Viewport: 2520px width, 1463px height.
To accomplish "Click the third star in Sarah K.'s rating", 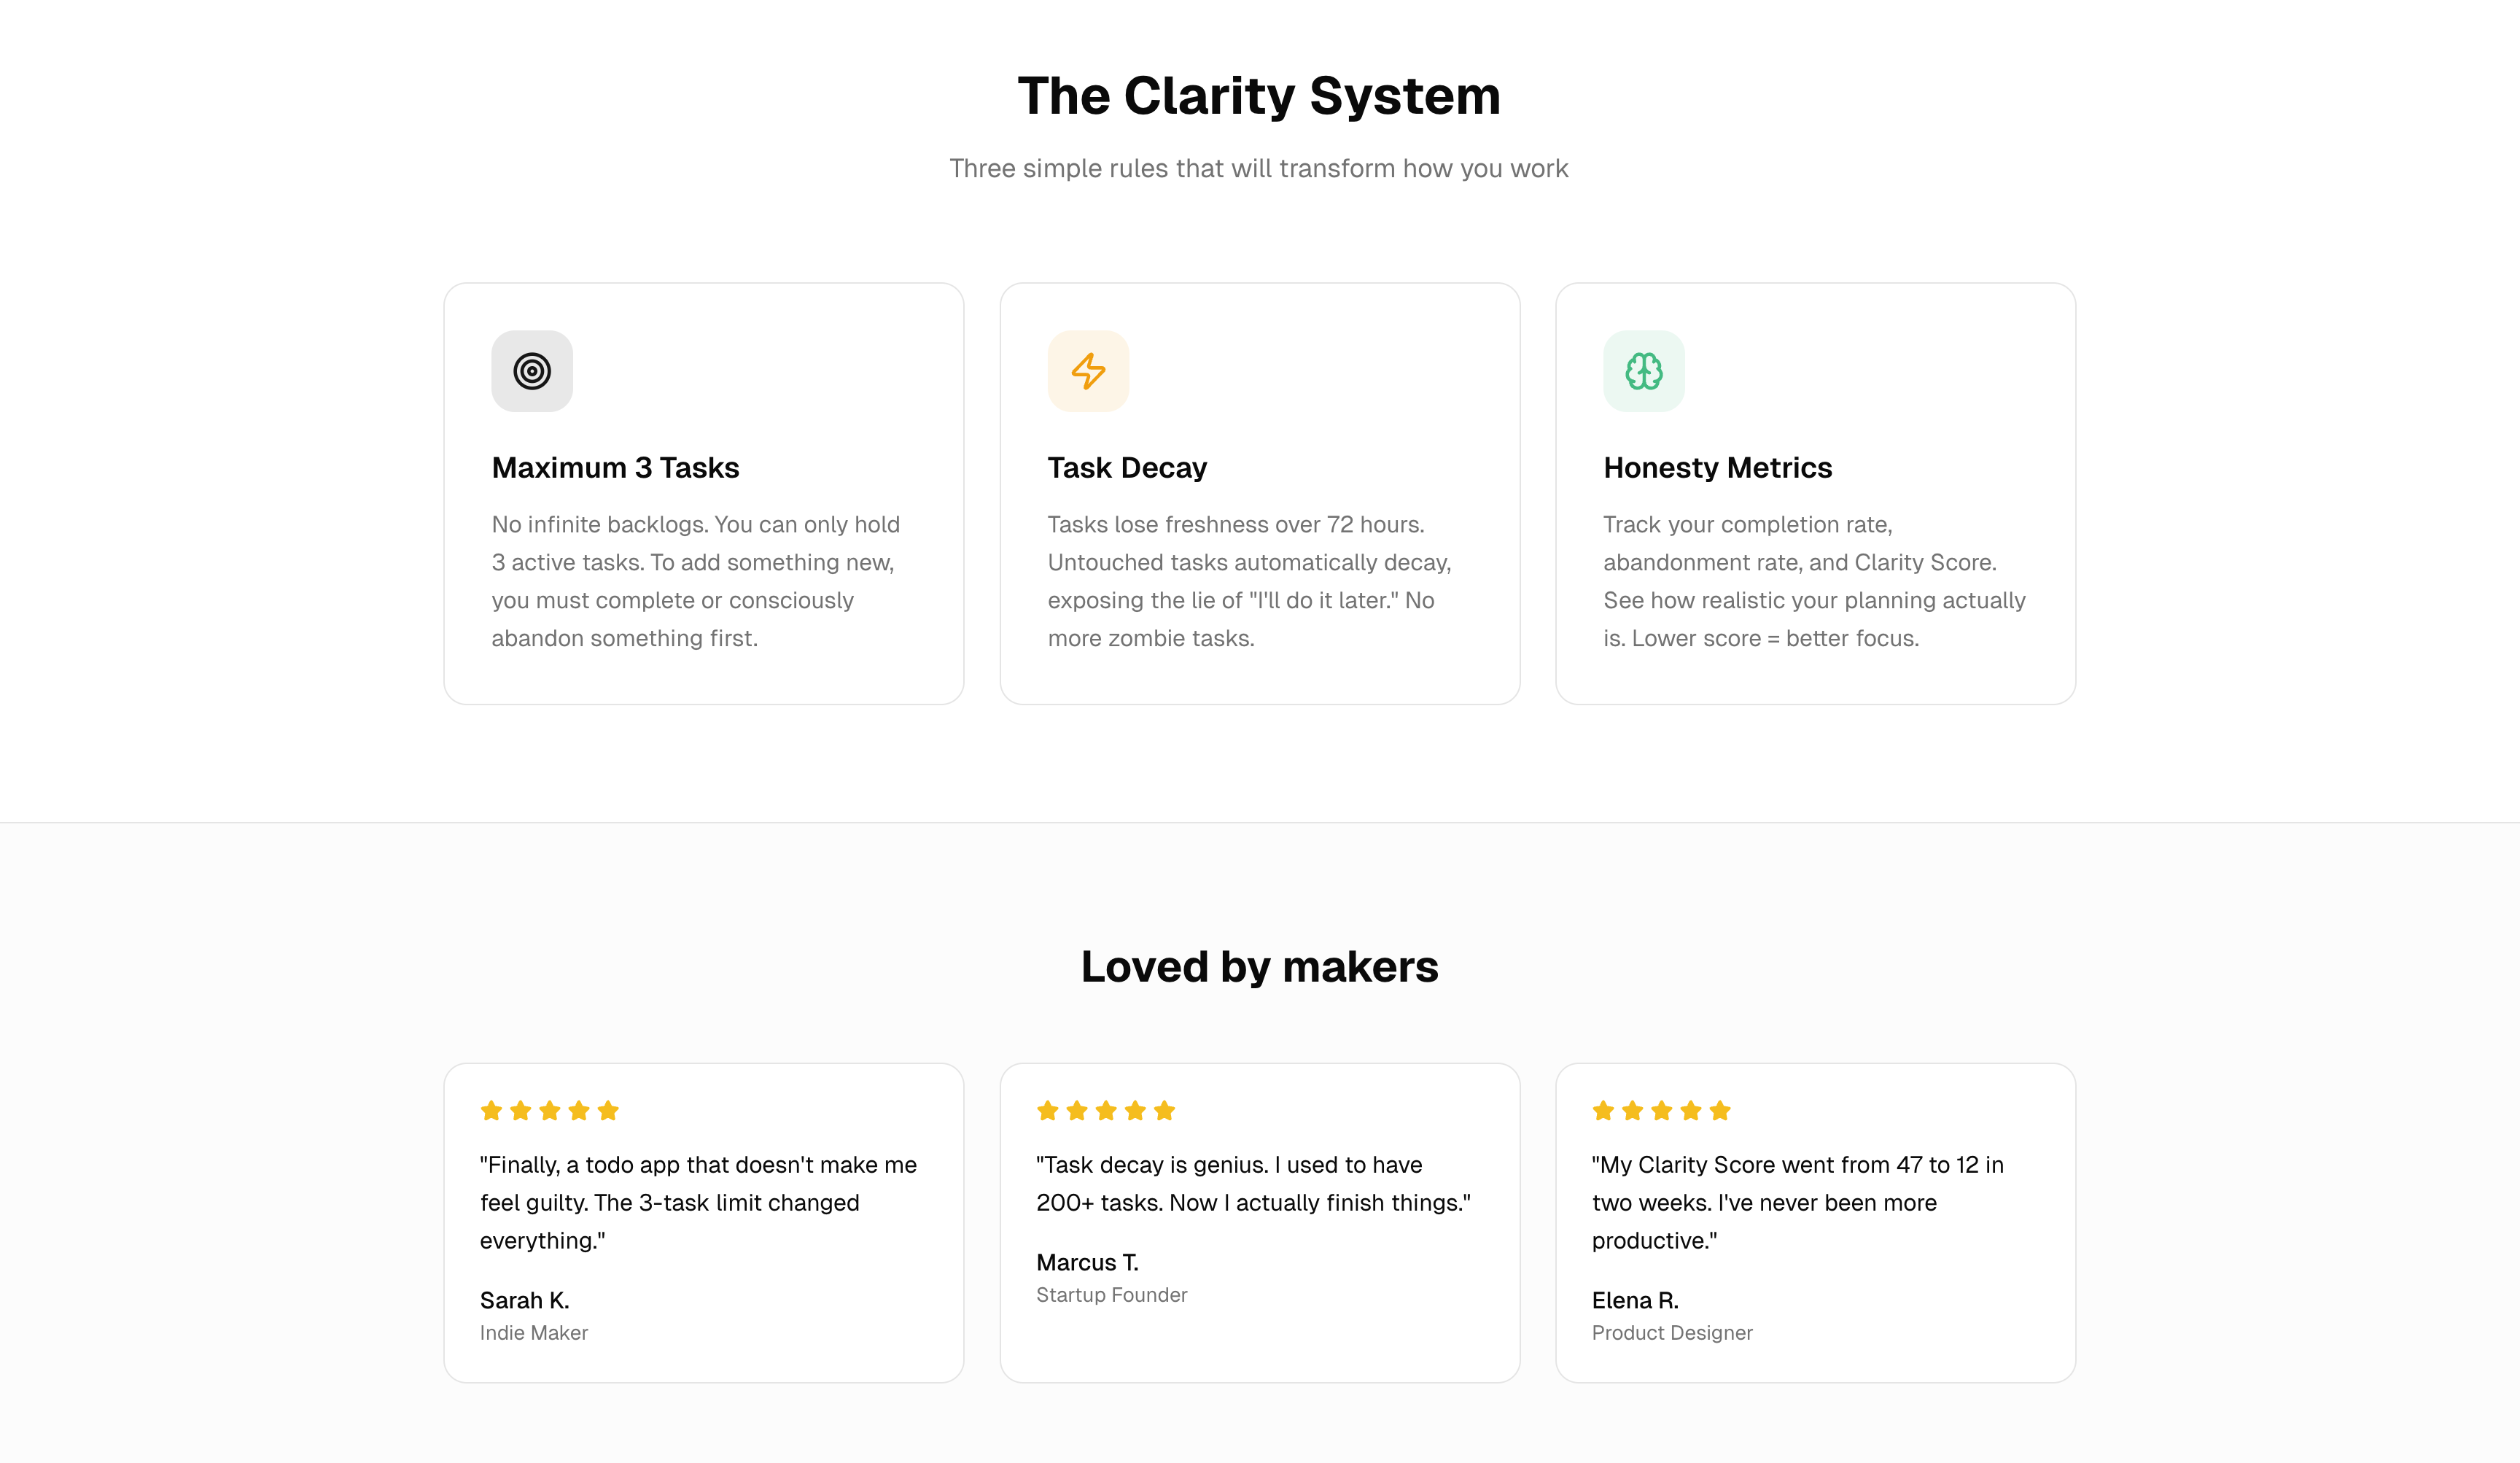I will pos(549,1109).
